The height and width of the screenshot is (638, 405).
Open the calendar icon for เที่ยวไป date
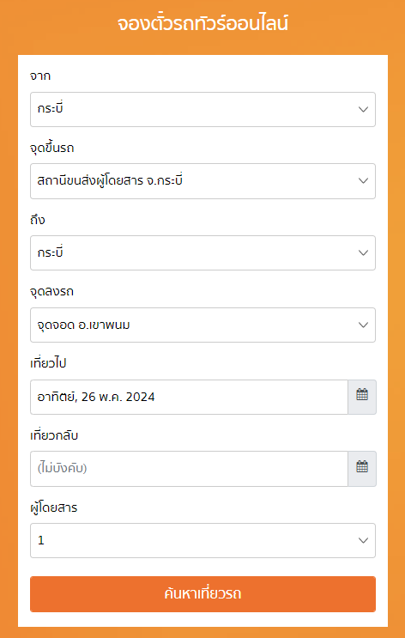[362, 397]
